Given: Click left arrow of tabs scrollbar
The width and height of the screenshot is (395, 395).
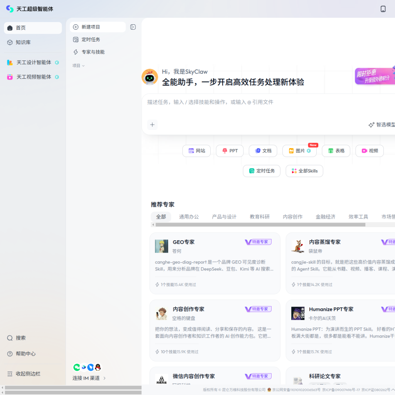Looking at the screenshot, I should tap(153, 225).
